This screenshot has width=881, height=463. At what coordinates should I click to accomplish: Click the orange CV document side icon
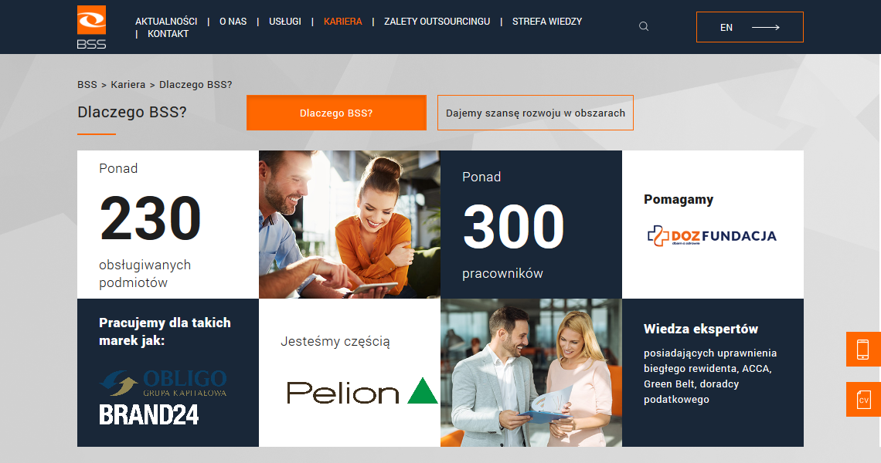pyautogui.click(x=863, y=400)
